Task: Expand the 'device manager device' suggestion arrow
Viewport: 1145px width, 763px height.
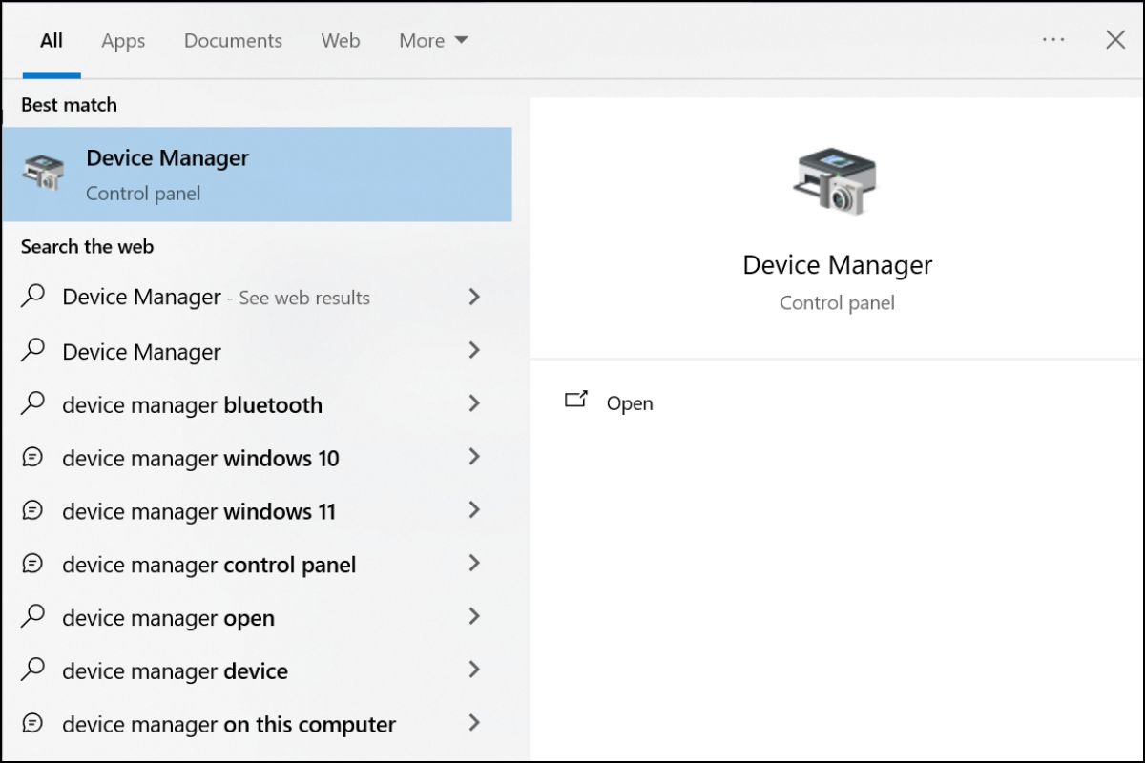Action: pos(474,670)
